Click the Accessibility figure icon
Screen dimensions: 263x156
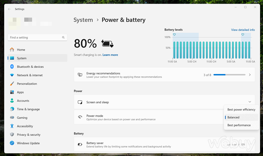(x=12, y=126)
